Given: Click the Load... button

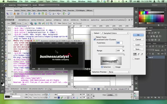Looking at the screenshot, I should pyautogui.click(x=138, y=45).
